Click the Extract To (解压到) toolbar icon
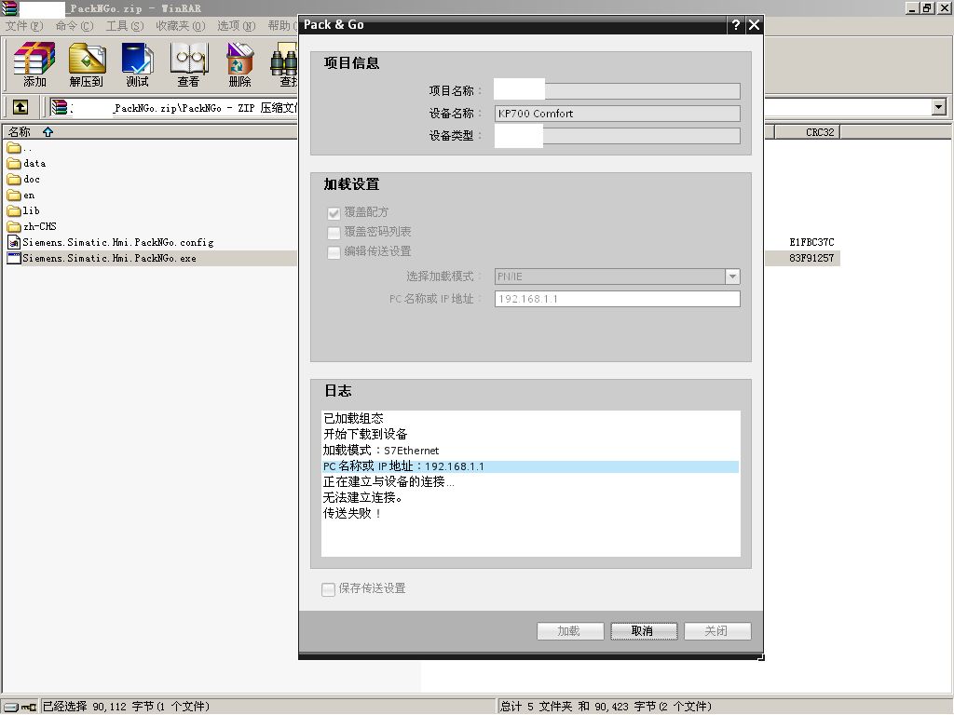 click(x=87, y=64)
